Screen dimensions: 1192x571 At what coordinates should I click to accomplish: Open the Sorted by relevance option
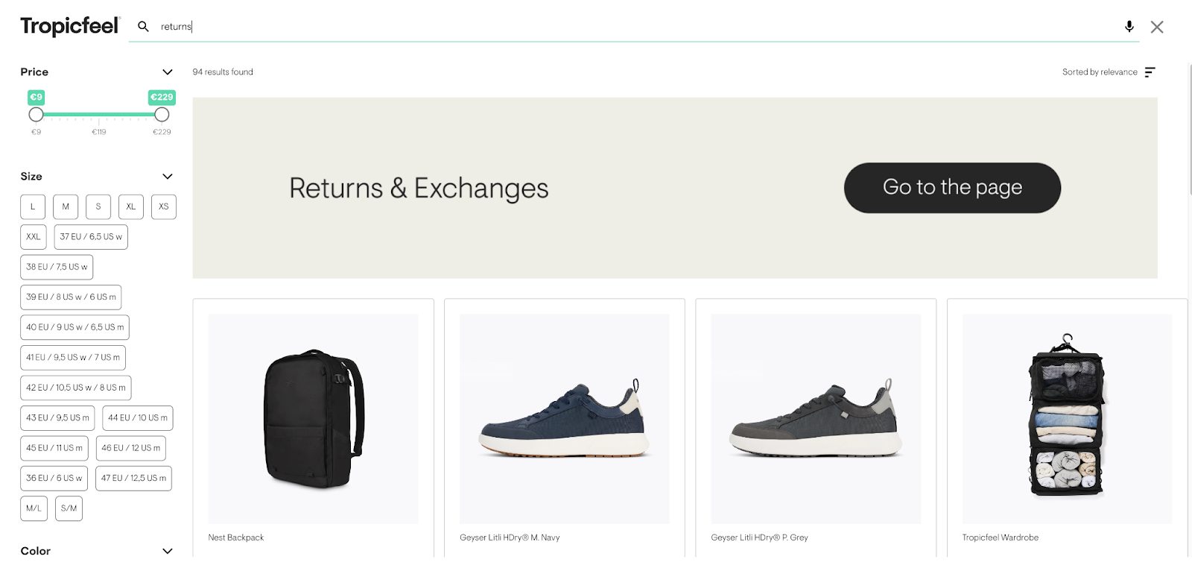click(1100, 72)
